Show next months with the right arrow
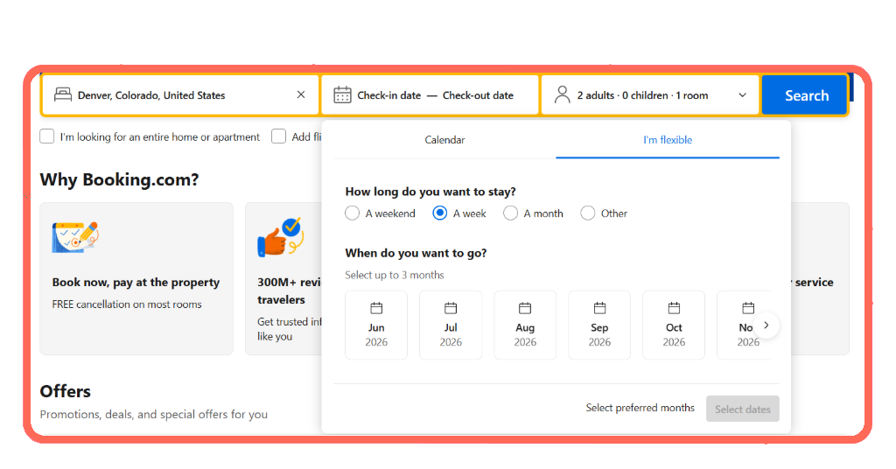 [766, 325]
